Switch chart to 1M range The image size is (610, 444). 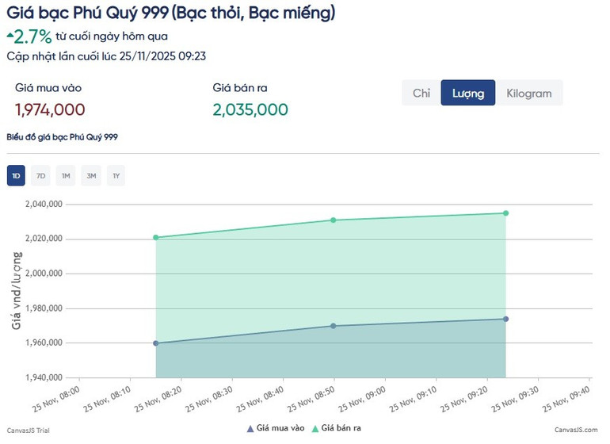[66, 175]
